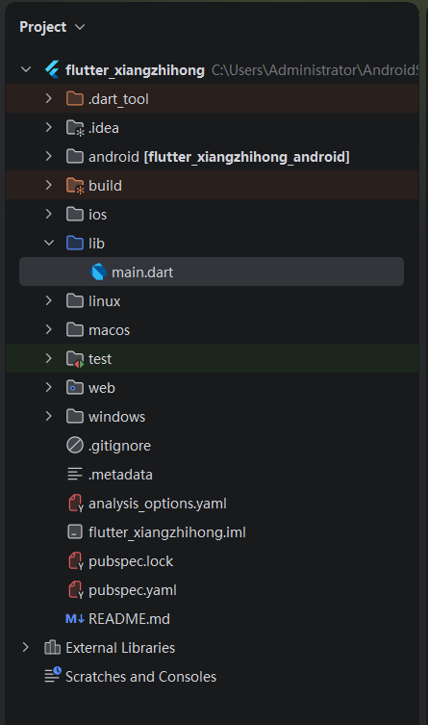This screenshot has width=428, height=725.
Task: Click the Flutter project logo icon
Action: click(52, 70)
